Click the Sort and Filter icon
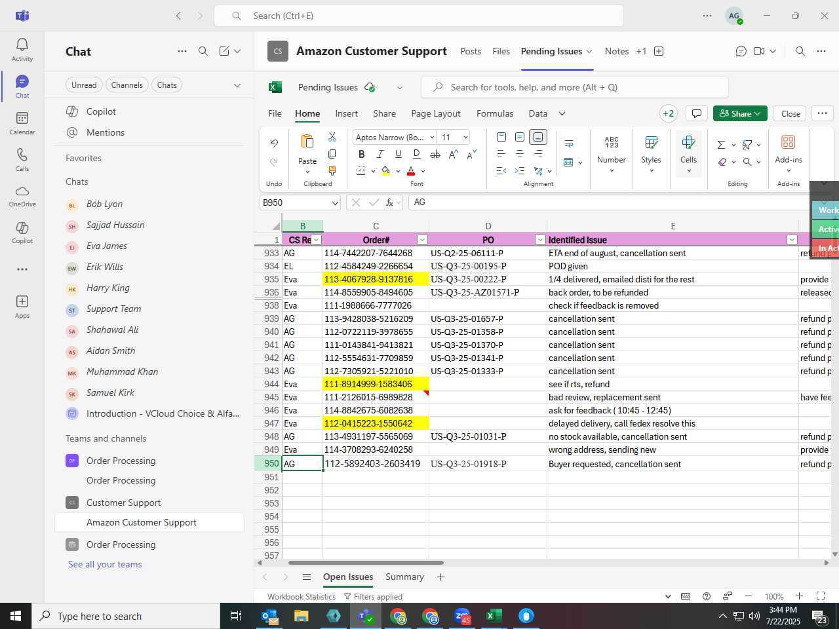839x629 pixels. click(747, 145)
